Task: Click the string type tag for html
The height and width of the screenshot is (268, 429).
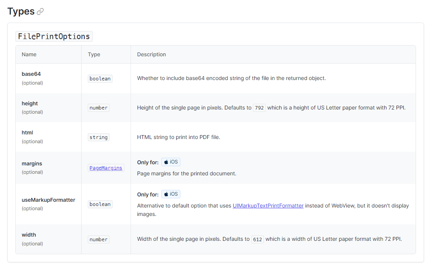Action: [98, 137]
